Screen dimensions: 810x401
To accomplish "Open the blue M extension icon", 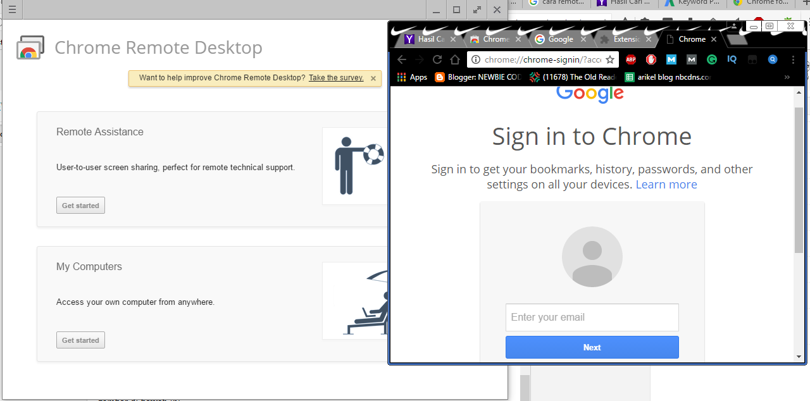I will click(671, 59).
